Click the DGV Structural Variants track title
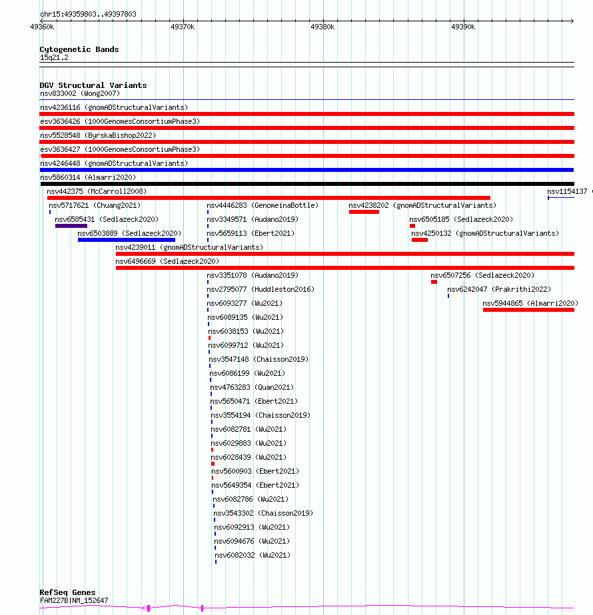The width and height of the screenshot is (593, 615). coord(93,85)
